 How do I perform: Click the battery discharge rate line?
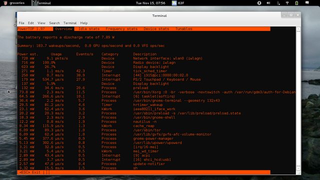coord(65,37)
